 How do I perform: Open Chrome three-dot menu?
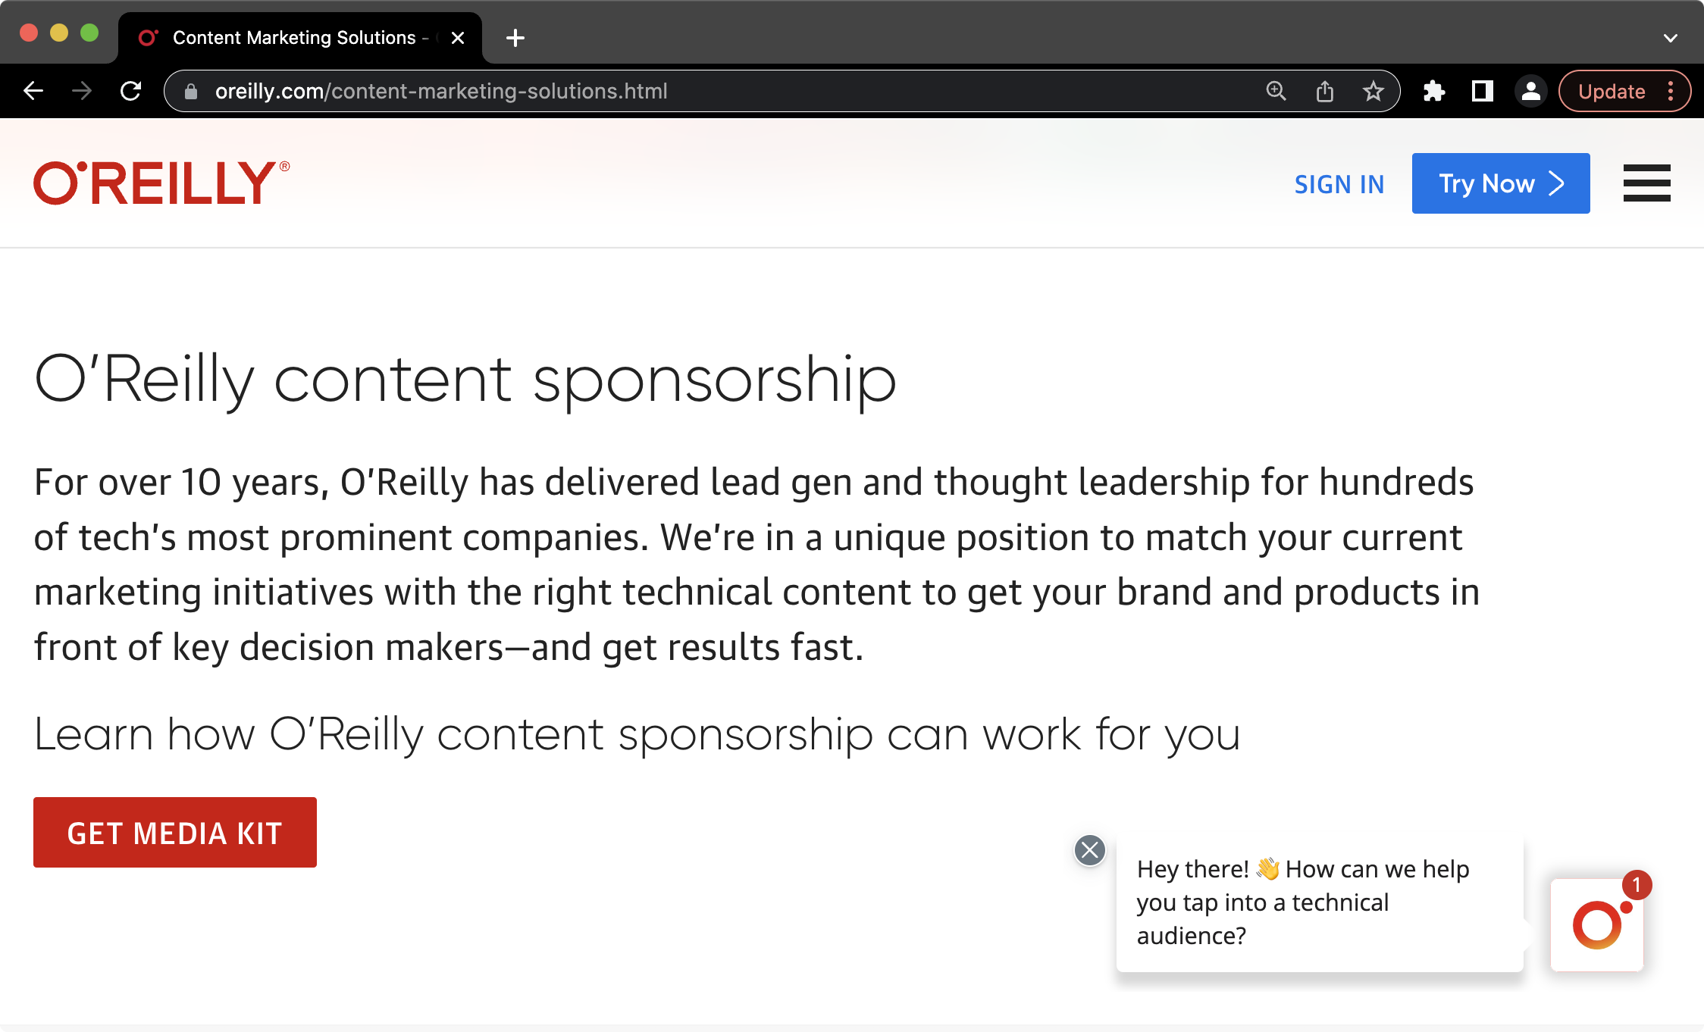1671,92
